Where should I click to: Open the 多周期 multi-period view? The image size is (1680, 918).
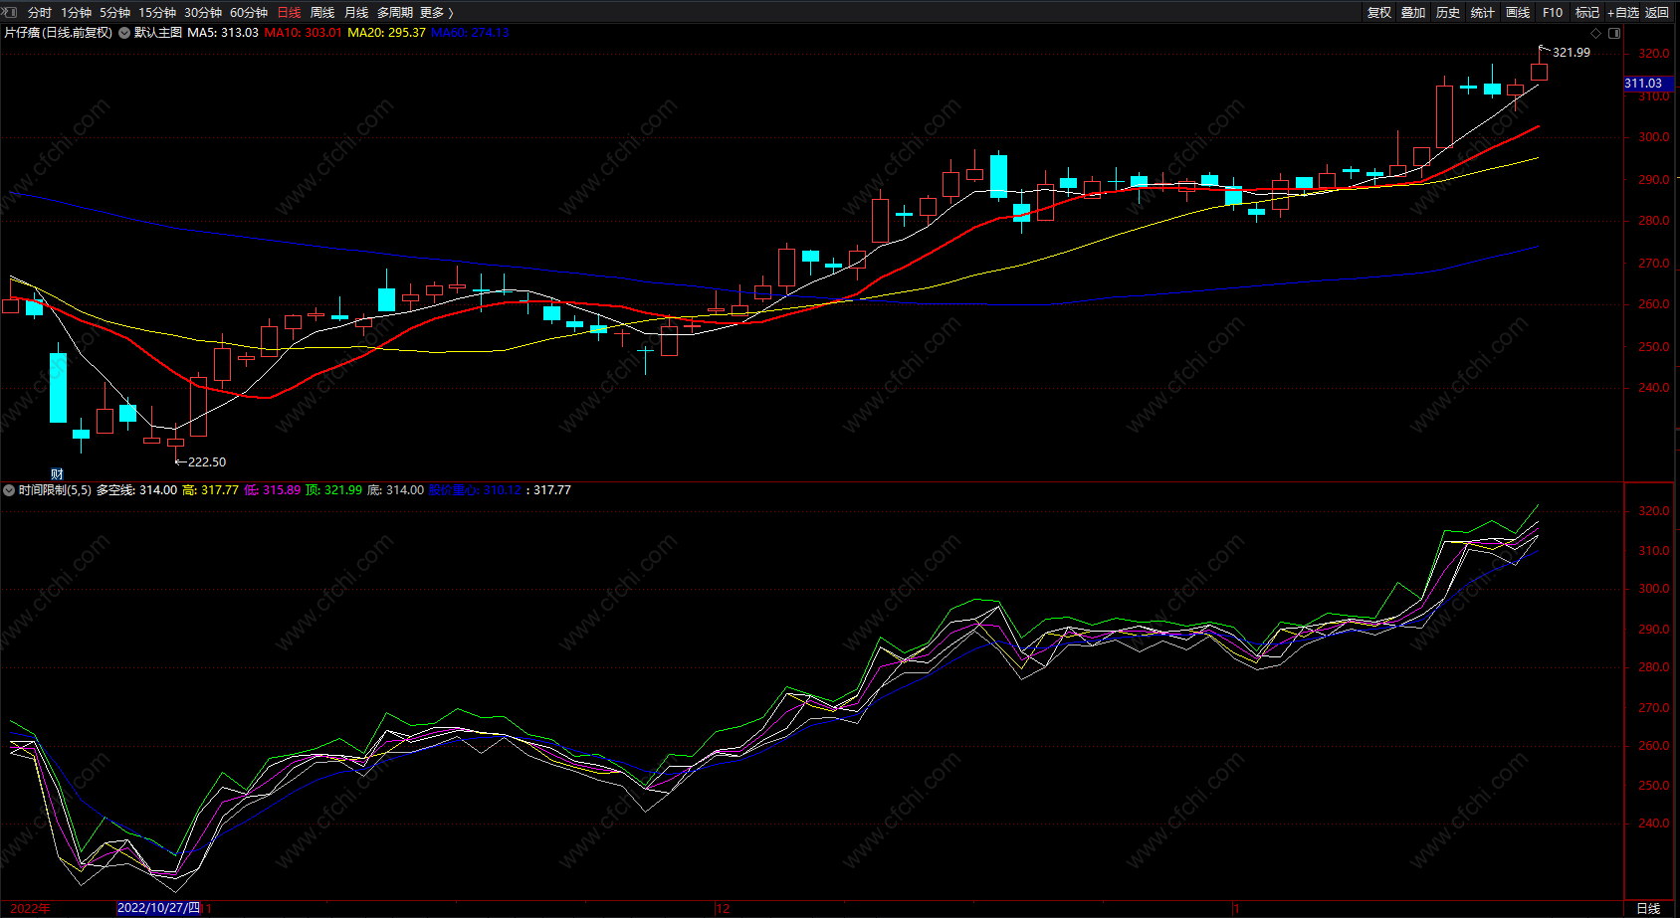point(395,13)
